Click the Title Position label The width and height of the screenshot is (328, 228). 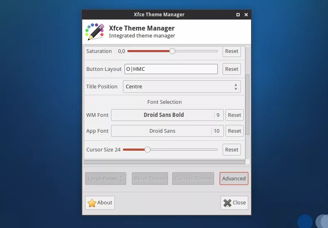pos(102,87)
